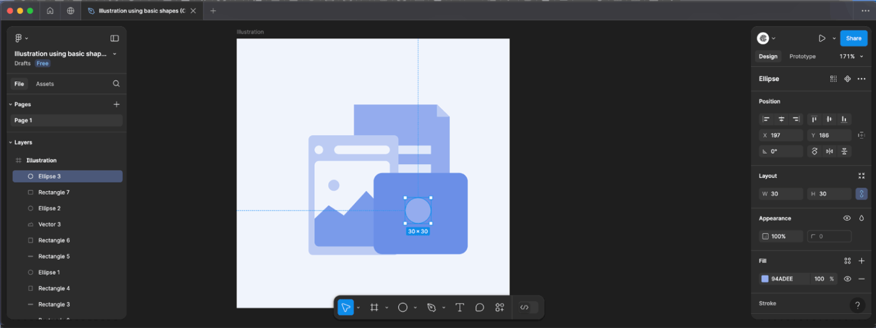Toggle Dev Mode with the code switch
This screenshot has width=876, height=328.
click(525, 307)
